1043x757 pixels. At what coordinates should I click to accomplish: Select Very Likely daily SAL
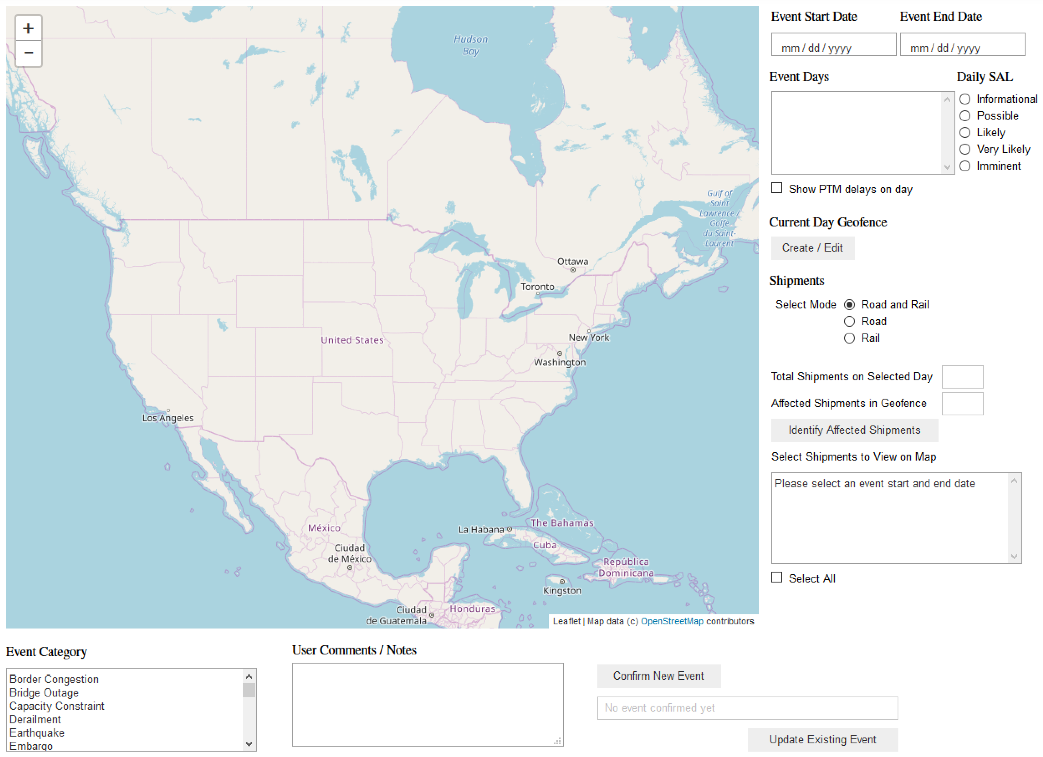click(964, 149)
